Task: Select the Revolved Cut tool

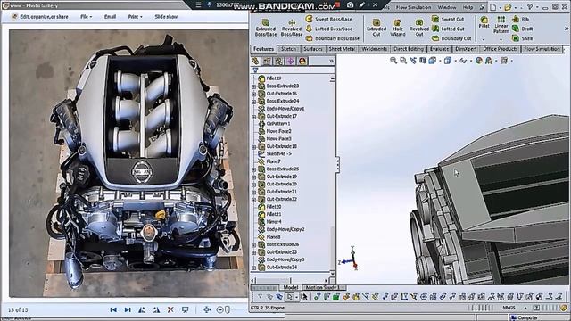Action: [419, 28]
